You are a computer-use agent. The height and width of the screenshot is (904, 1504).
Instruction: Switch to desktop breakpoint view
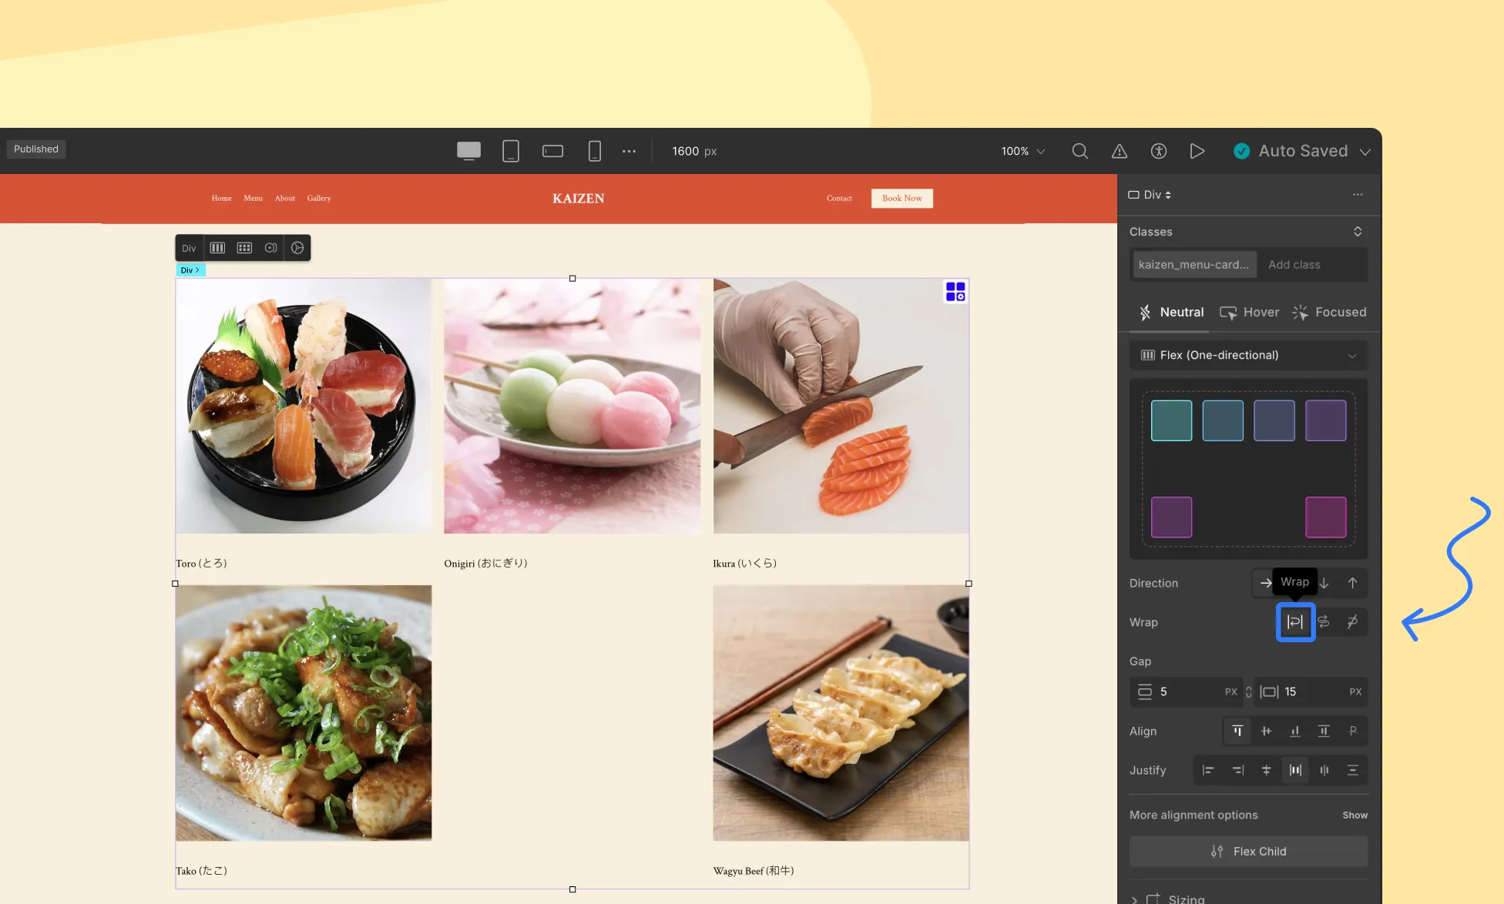(468, 151)
